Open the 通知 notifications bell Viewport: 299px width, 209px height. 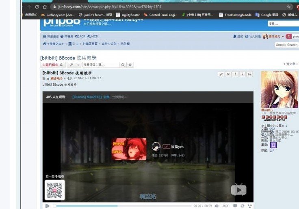(238, 36)
